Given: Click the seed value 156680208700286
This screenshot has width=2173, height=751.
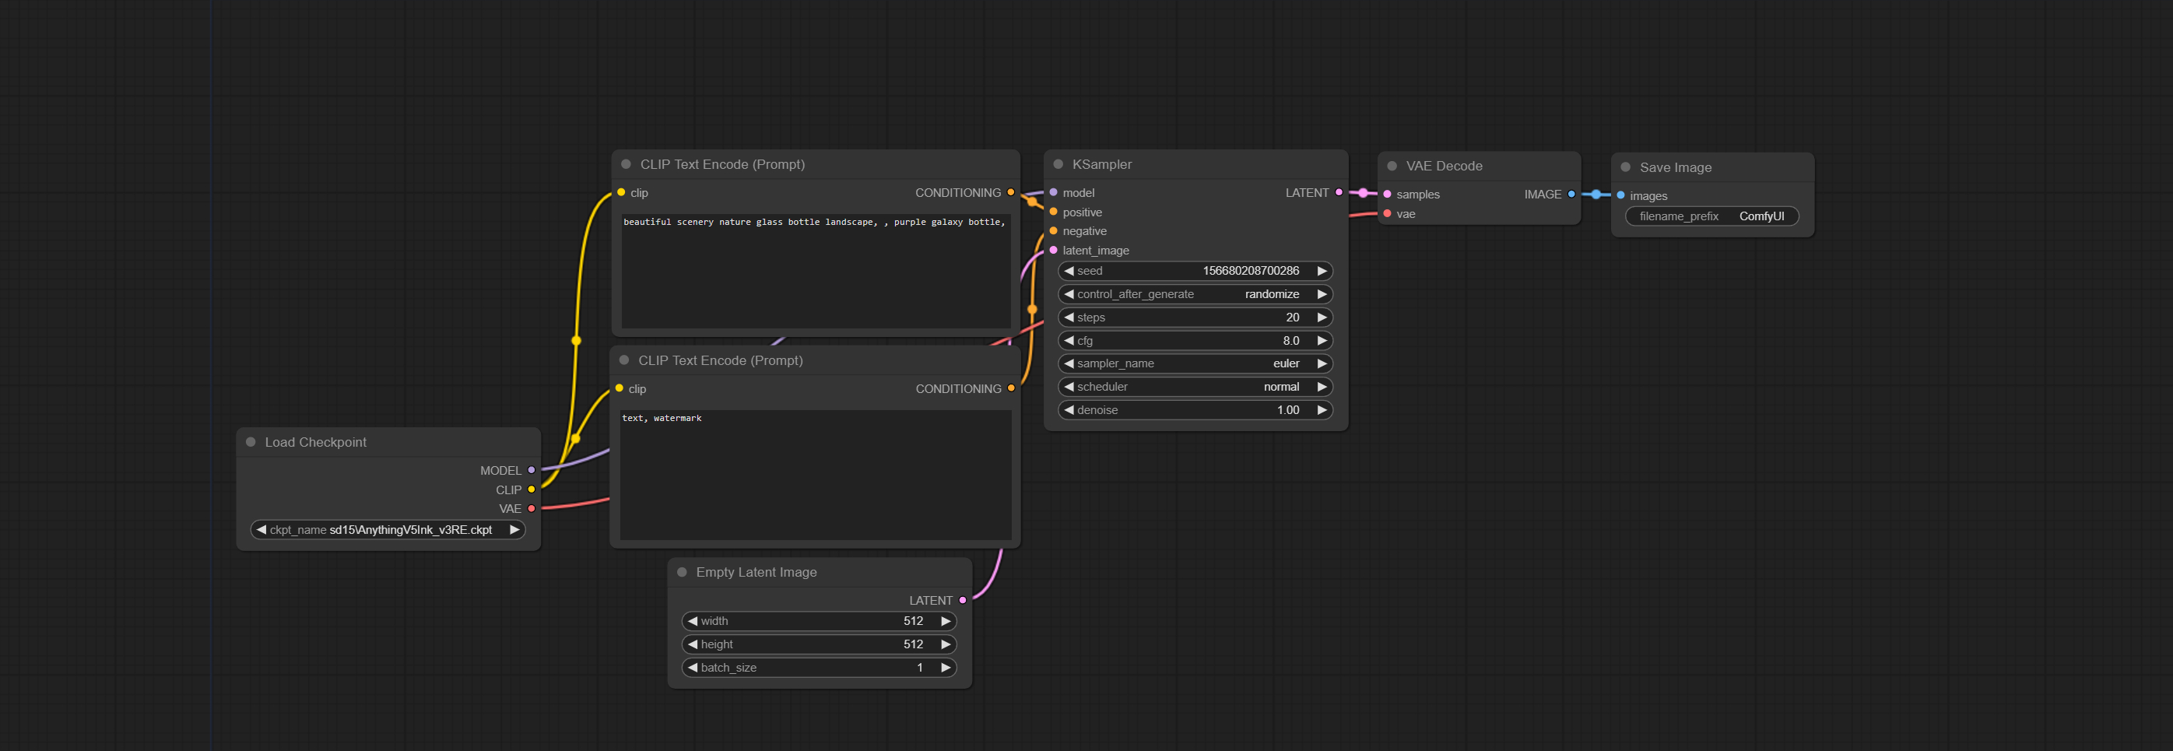Looking at the screenshot, I should [x=1250, y=271].
